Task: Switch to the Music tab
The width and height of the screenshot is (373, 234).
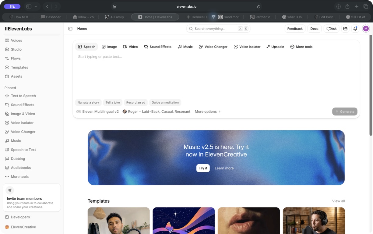Action: [x=185, y=47]
